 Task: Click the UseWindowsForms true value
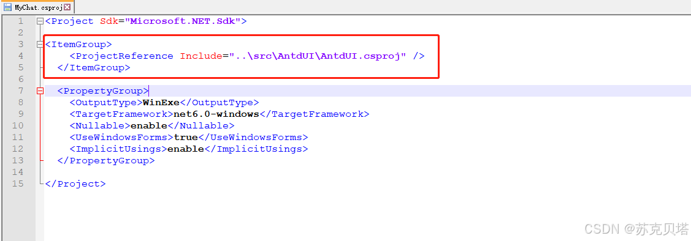click(x=186, y=137)
